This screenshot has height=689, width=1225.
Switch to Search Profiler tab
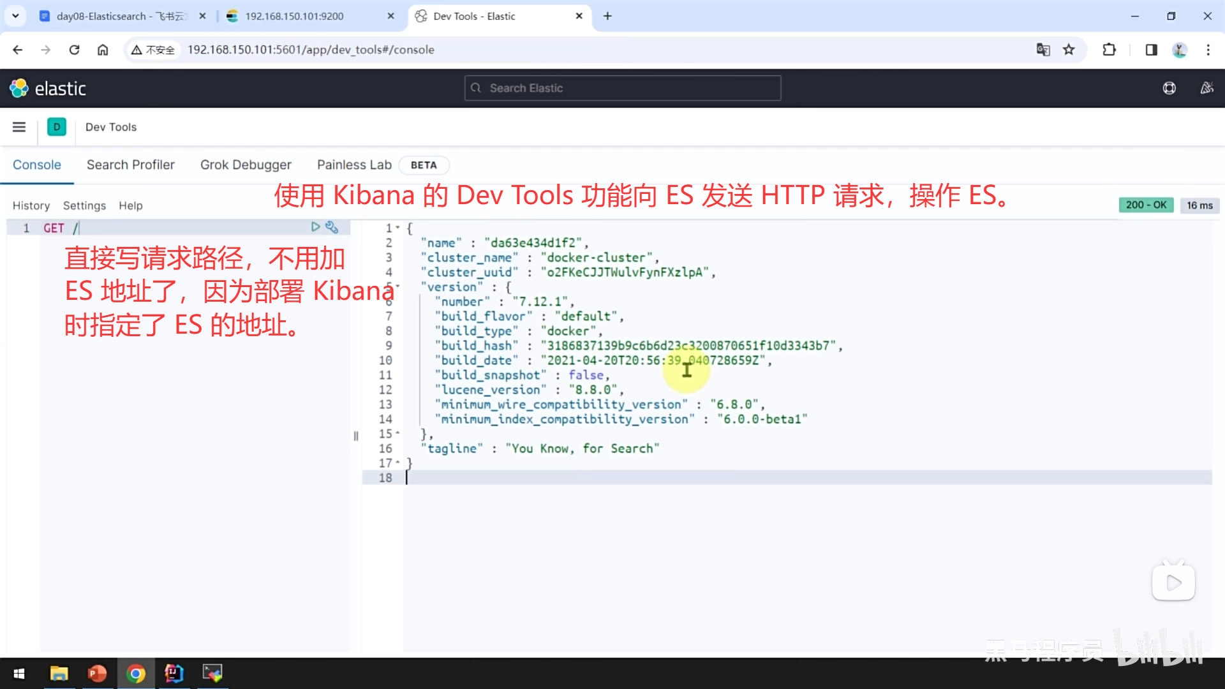click(130, 165)
